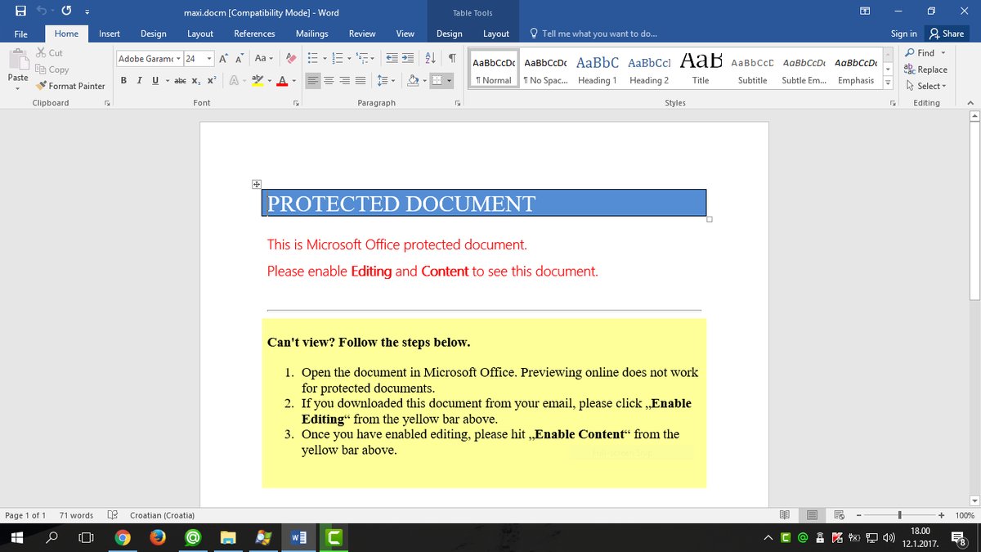Sort the selection with the A-Z icon
The image size is (981, 552).
click(431, 59)
